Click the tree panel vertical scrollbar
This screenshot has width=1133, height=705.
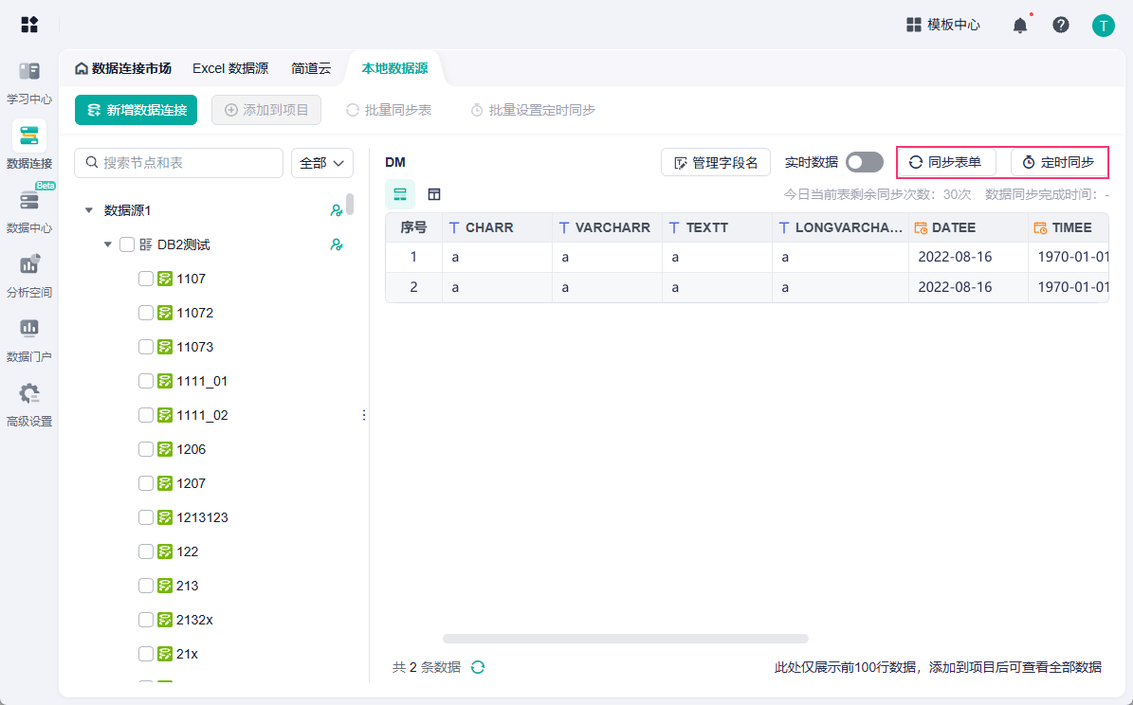(x=350, y=204)
